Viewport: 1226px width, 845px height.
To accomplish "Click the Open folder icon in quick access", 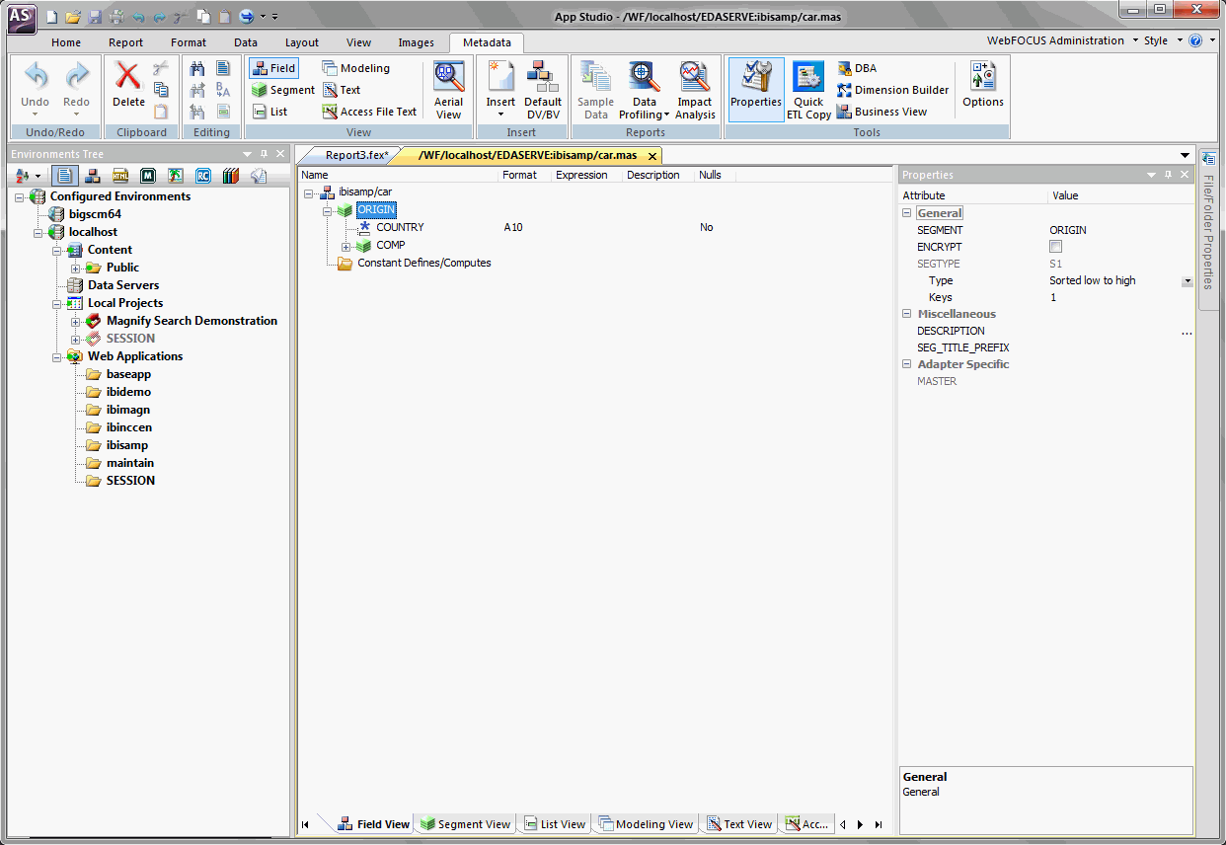I will click(x=73, y=17).
